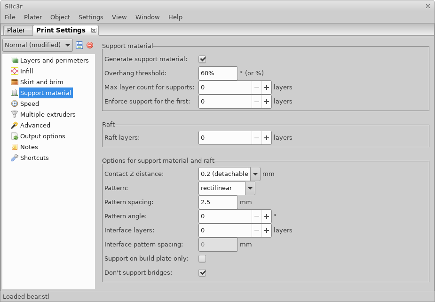Select Infill in sidebar

[x=27, y=71]
